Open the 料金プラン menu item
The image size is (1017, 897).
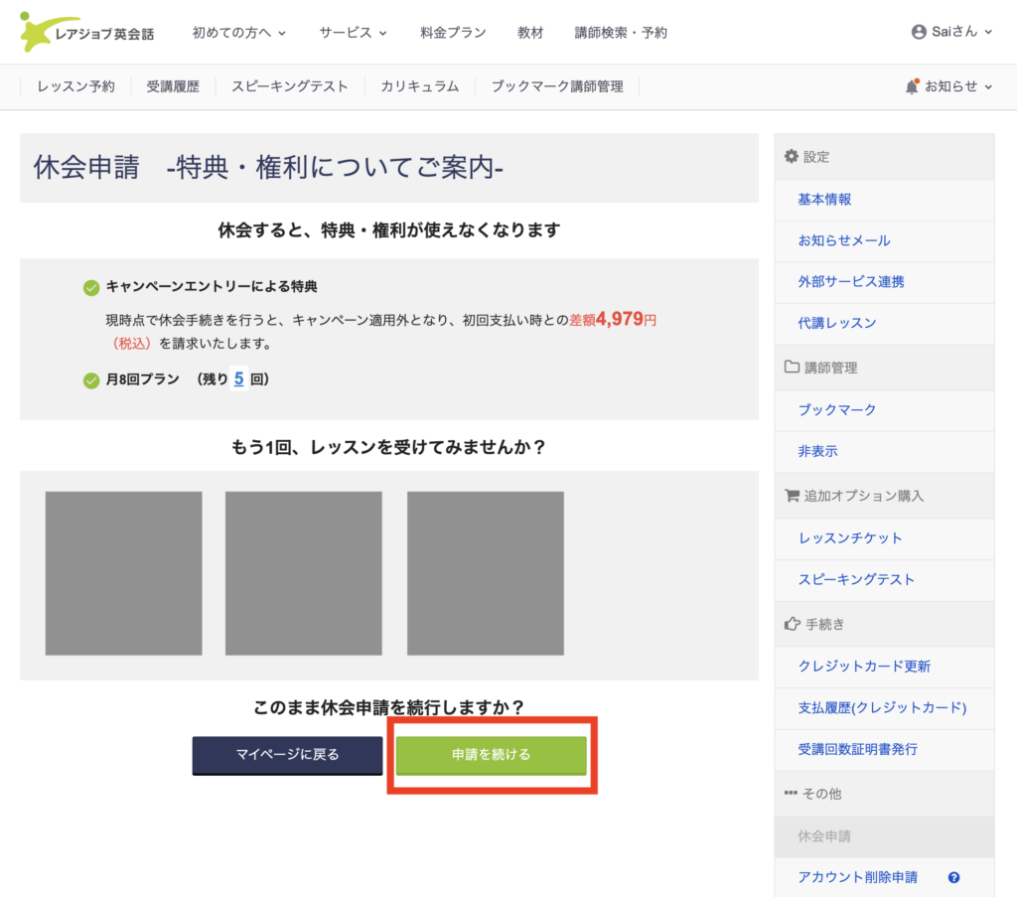click(453, 33)
